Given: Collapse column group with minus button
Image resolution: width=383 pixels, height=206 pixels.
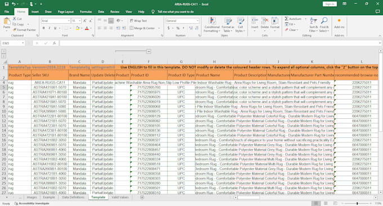Looking at the screenshot, I should tap(149, 51).
